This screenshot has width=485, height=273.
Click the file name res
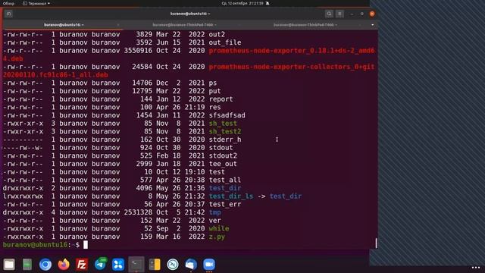[214, 107]
